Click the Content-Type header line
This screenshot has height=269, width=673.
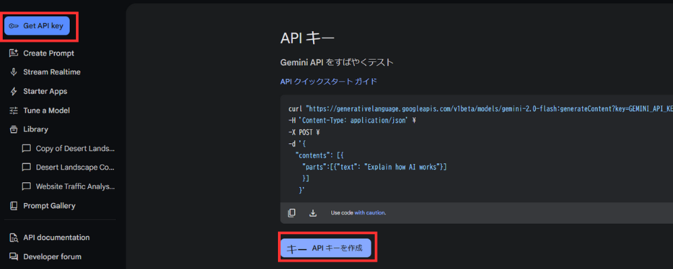(353, 120)
